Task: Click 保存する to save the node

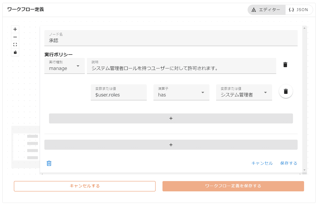Action: coord(289,163)
